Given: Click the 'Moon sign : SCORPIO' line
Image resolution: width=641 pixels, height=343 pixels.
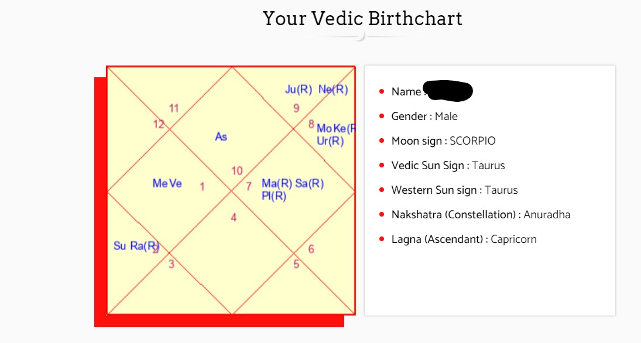Looking at the screenshot, I should tap(444, 141).
